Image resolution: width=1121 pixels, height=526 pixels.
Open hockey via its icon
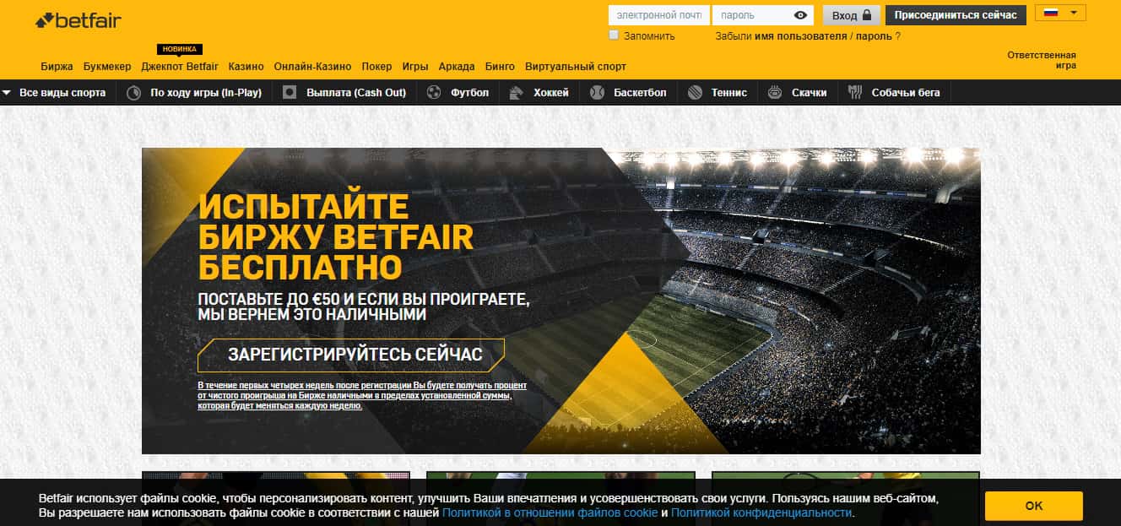pyautogui.click(x=517, y=93)
